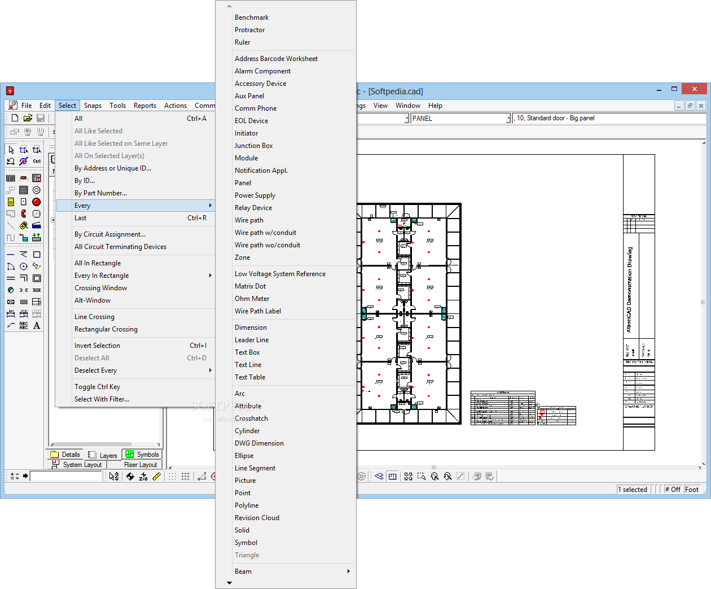
Task: Click the New file icon
Action: pos(15,118)
